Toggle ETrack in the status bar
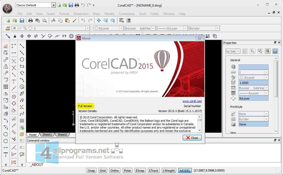The image size is (283, 175). [x=154, y=171]
